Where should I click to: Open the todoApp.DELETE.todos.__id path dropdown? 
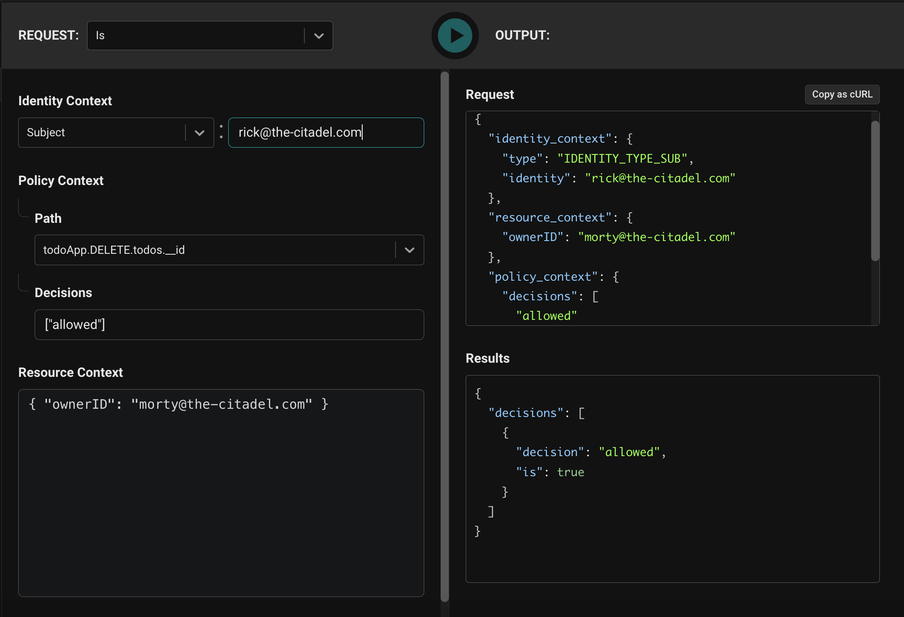click(x=214, y=250)
